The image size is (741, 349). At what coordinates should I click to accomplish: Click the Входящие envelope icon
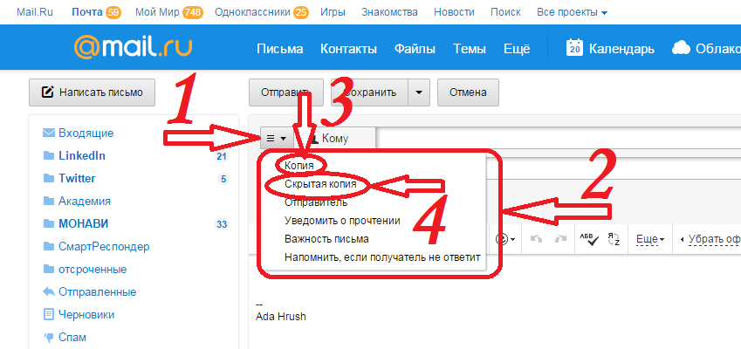click(x=49, y=133)
